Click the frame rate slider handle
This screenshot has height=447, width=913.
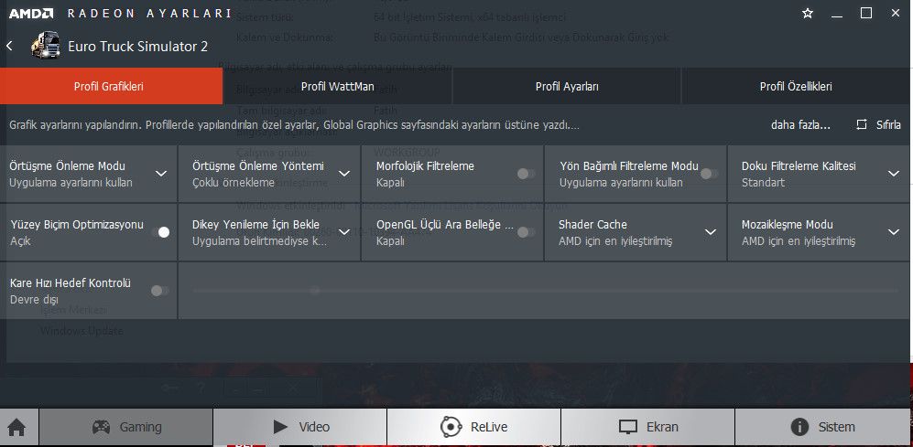click(x=314, y=290)
